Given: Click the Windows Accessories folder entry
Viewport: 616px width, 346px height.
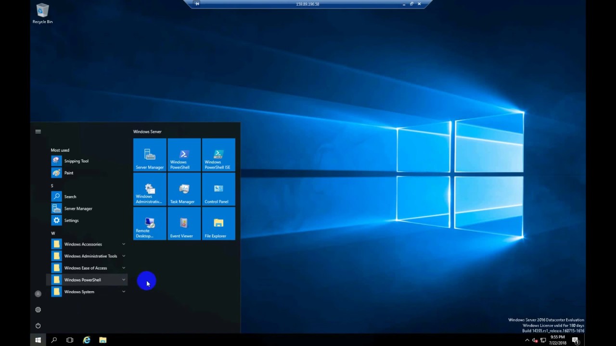Looking at the screenshot, I should pos(88,244).
